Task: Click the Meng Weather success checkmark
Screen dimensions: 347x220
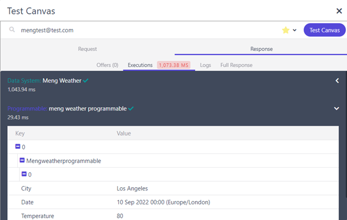Action: tap(86, 81)
